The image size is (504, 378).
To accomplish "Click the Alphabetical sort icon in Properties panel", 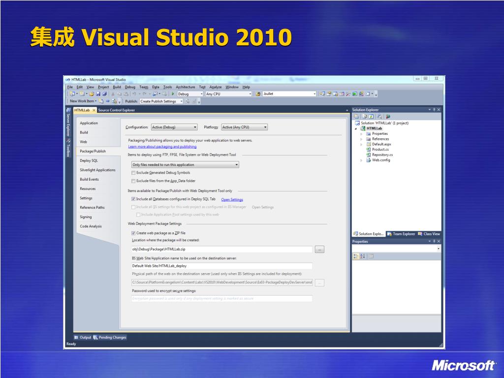I will pyautogui.click(x=363, y=256).
